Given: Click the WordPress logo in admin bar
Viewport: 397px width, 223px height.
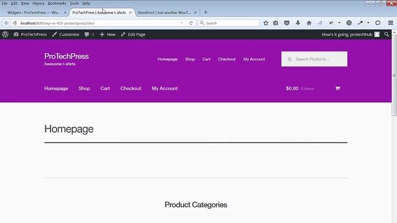Looking at the screenshot, I should point(6,35).
